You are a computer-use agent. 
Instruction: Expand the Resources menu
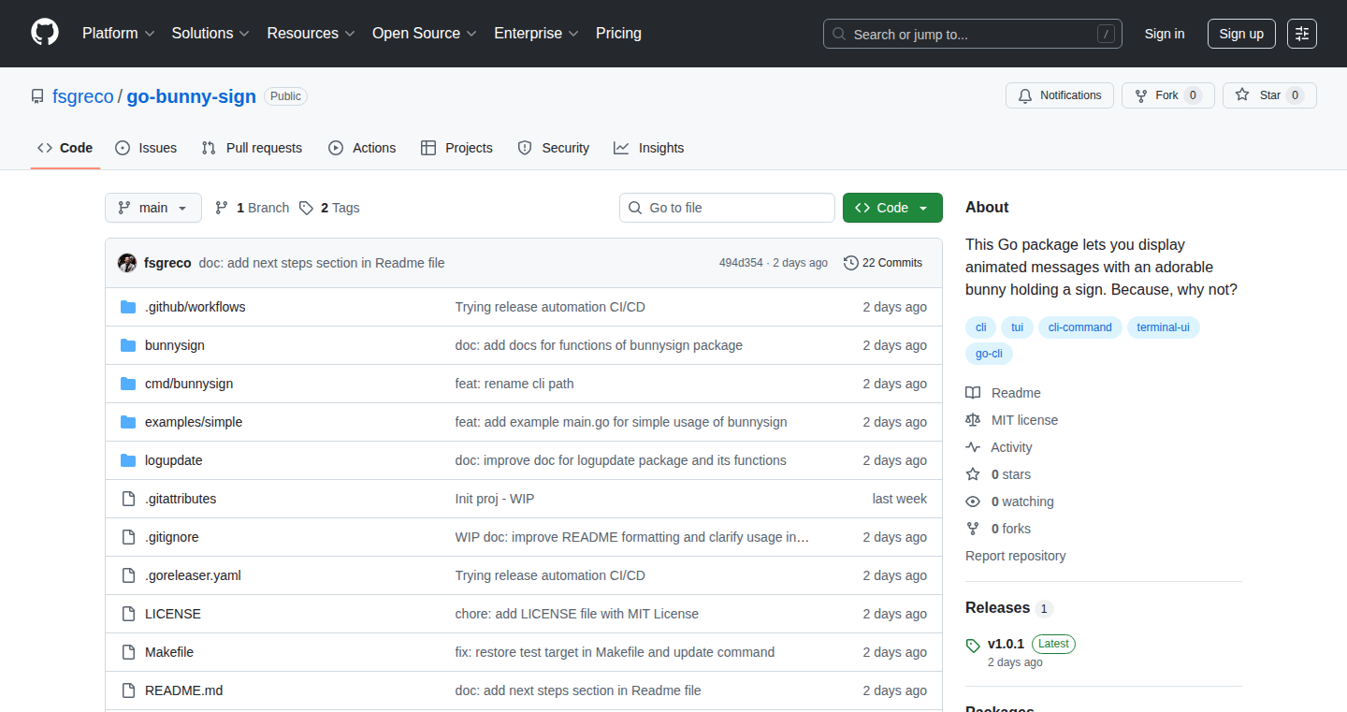coord(311,33)
